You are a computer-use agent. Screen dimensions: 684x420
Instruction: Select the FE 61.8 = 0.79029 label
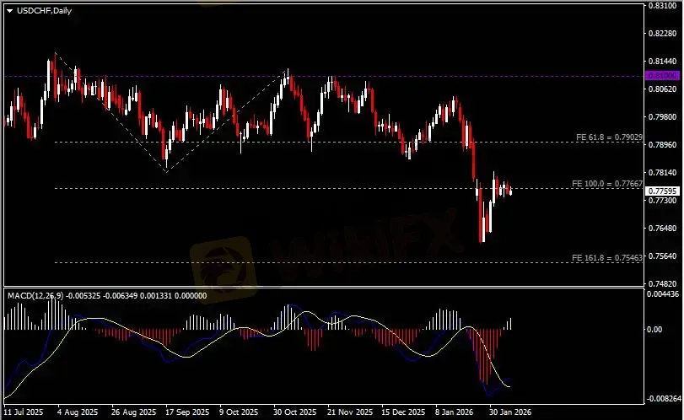tap(607, 137)
